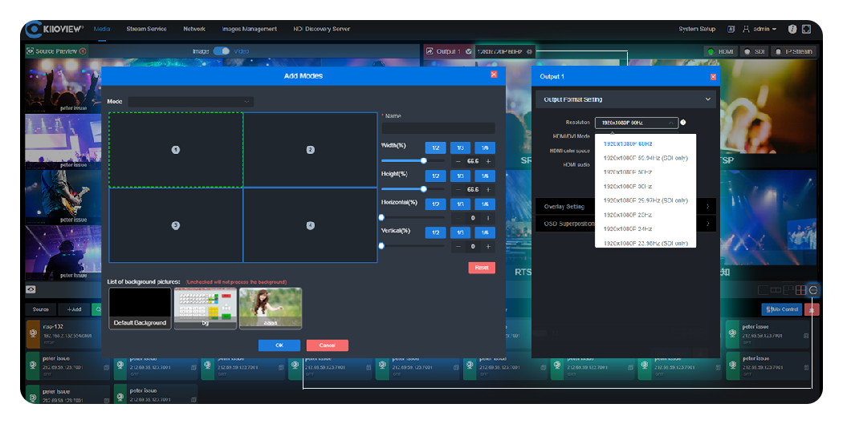The image size is (843, 424).
Task: Expand the OSD Superposition section
Action: [x=625, y=224]
